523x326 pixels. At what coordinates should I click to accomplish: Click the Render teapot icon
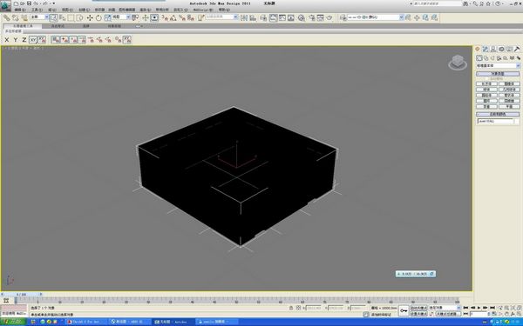coord(329,17)
